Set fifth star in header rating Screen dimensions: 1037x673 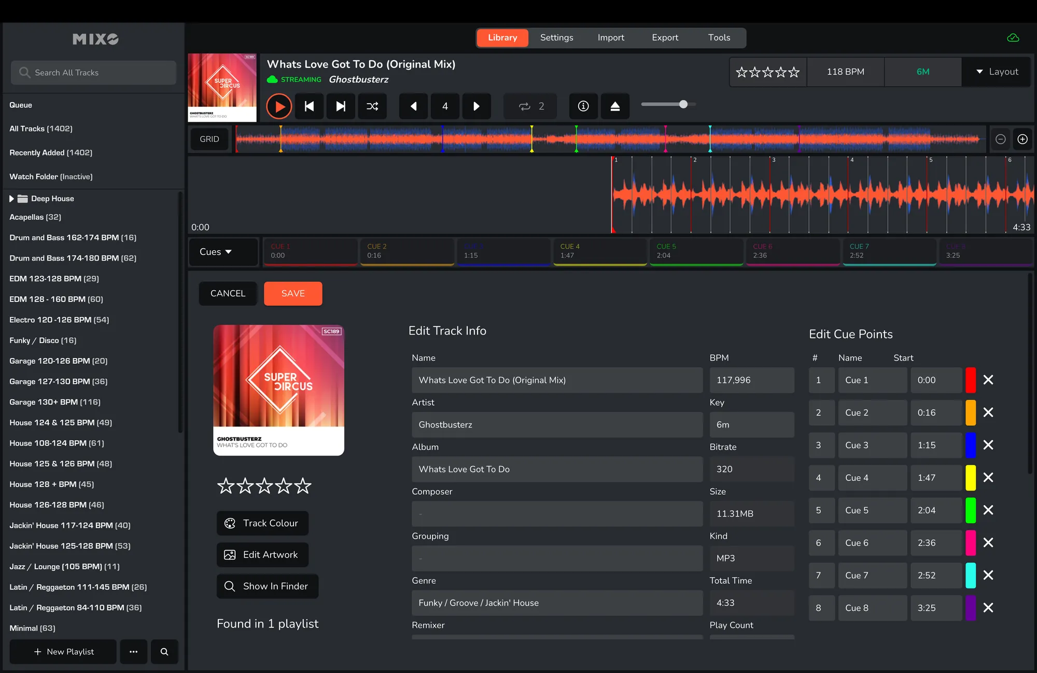[794, 72]
